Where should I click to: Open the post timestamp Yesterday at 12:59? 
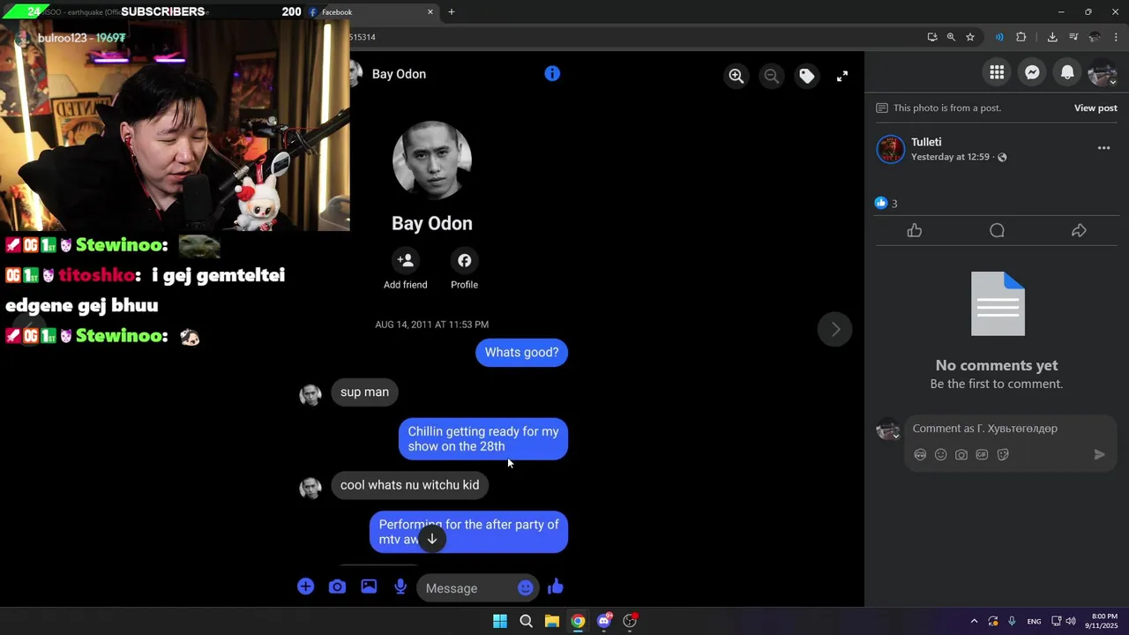click(950, 157)
